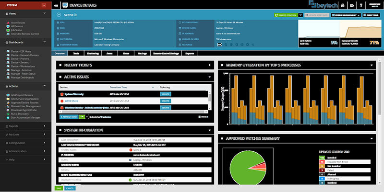Image resolution: width=384 pixels, height=192 pixels.
Task: Click the circled arrow beside szenz-lt
Action: click(x=58, y=16)
